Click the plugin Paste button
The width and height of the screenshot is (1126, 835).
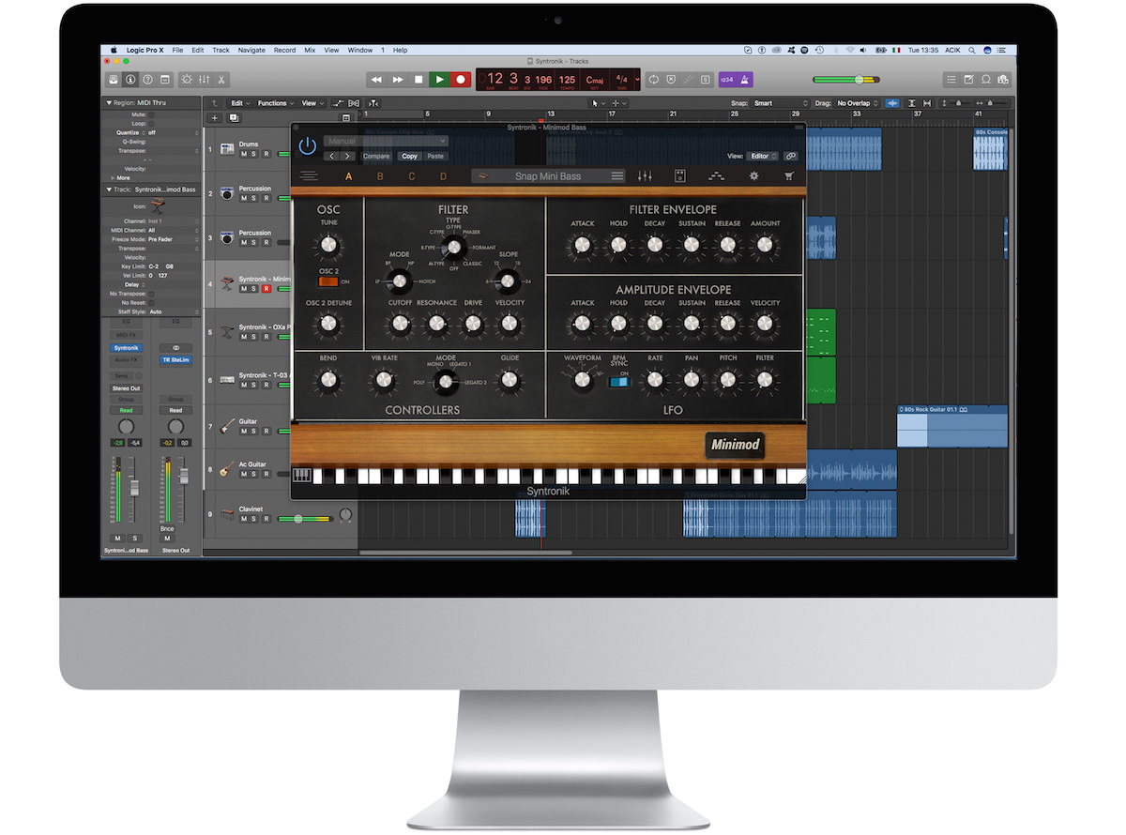pyautogui.click(x=435, y=156)
